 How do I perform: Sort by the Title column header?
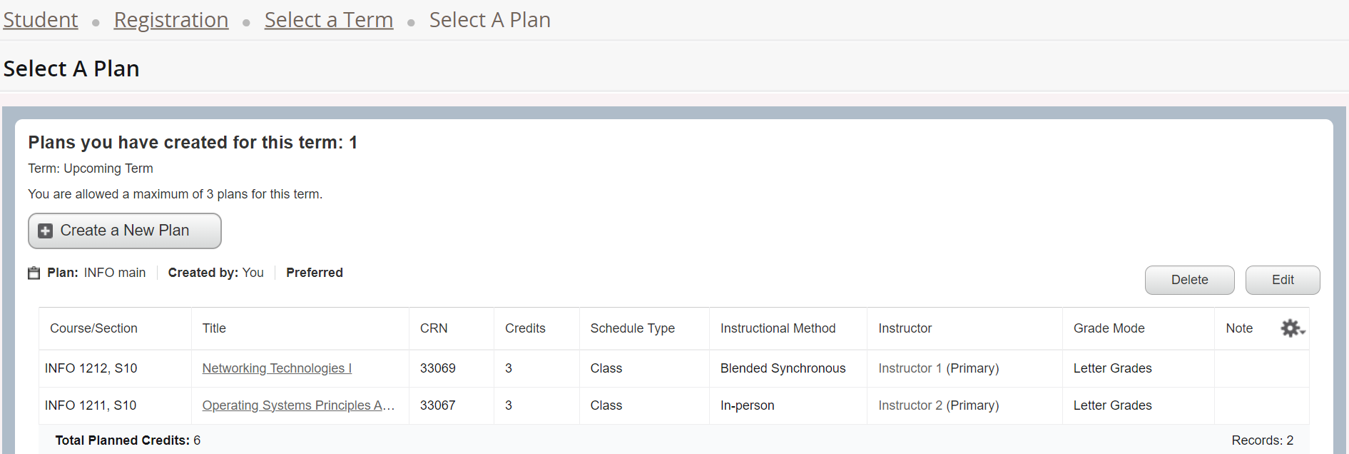(x=214, y=328)
